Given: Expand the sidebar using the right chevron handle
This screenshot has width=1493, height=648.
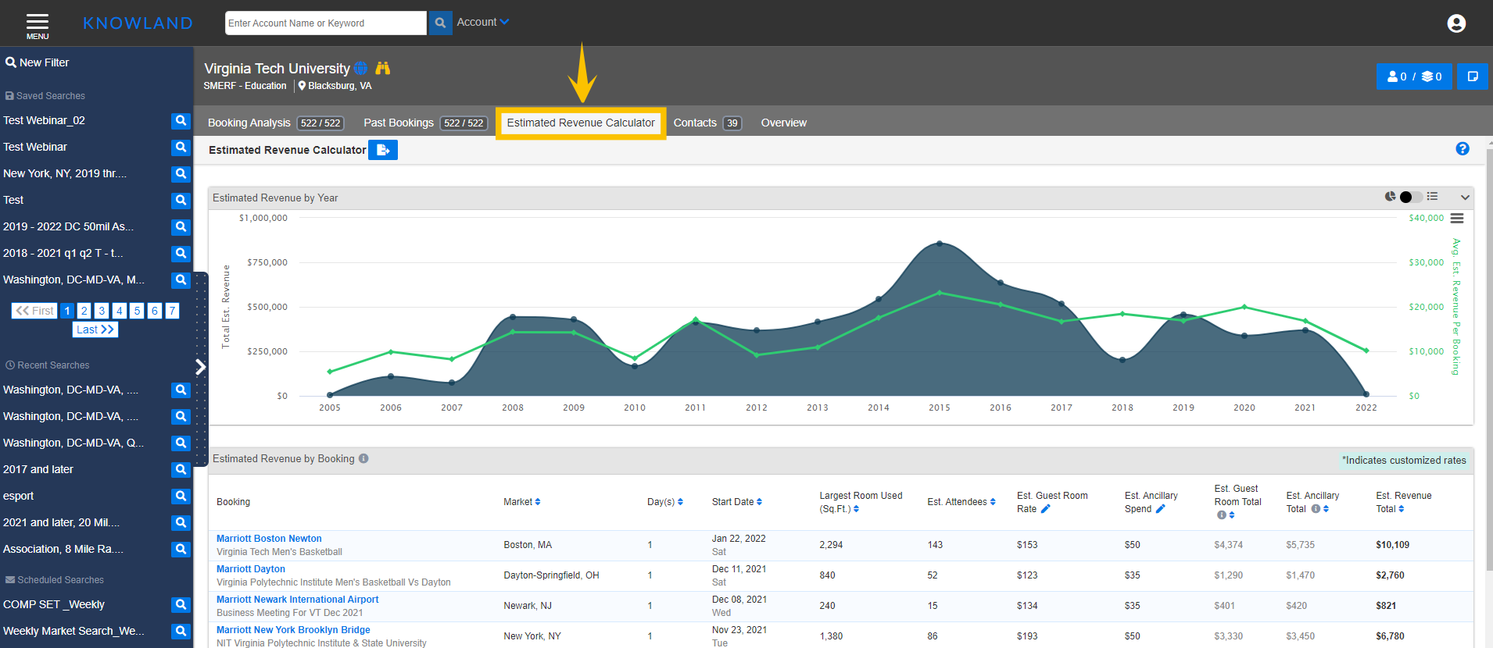Looking at the screenshot, I should click(201, 367).
